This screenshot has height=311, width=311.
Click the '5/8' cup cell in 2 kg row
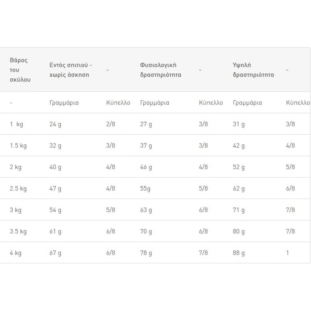(290, 167)
